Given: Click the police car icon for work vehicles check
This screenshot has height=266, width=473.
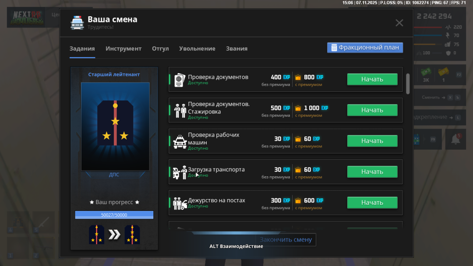Looking at the screenshot, I should coord(180,142).
